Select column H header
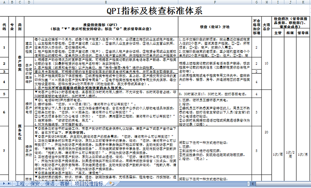The width and height of the screenshot is (311, 188). [x=267, y=2]
